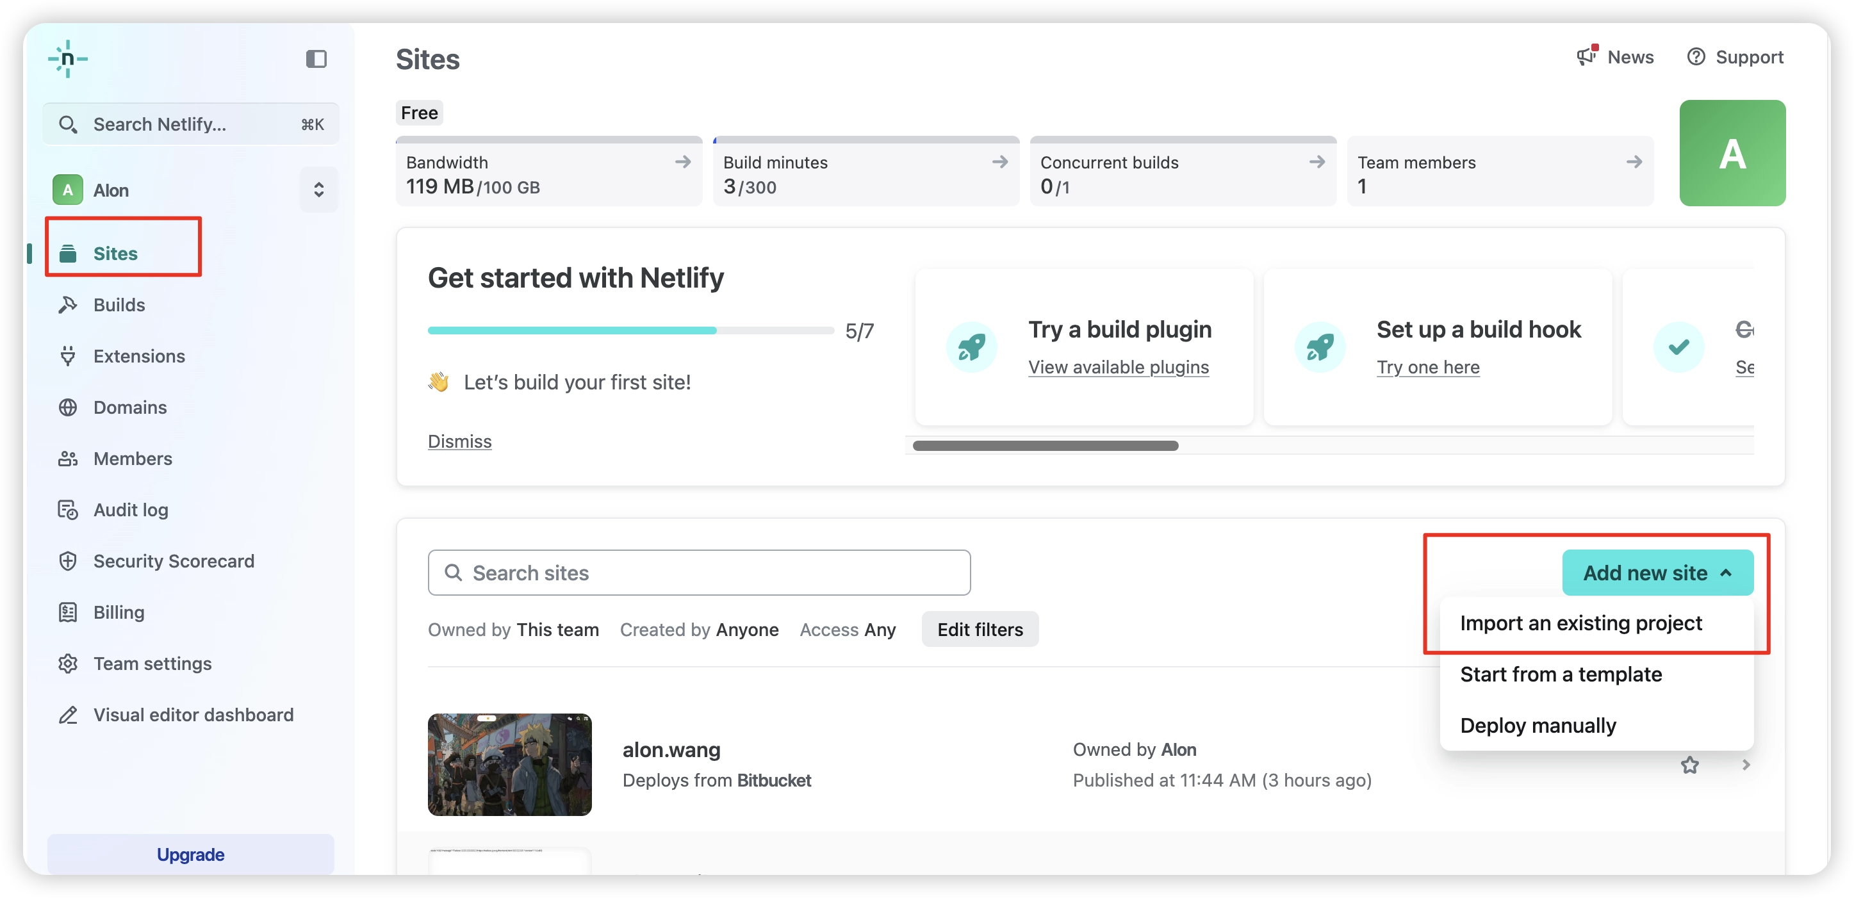Viewport: 1854px width, 898px height.
Task: Expand alon.wang site row chevron
Action: coord(1745,765)
